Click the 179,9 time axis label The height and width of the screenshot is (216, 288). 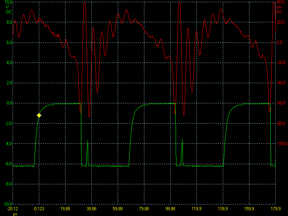[x=275, y=209]
